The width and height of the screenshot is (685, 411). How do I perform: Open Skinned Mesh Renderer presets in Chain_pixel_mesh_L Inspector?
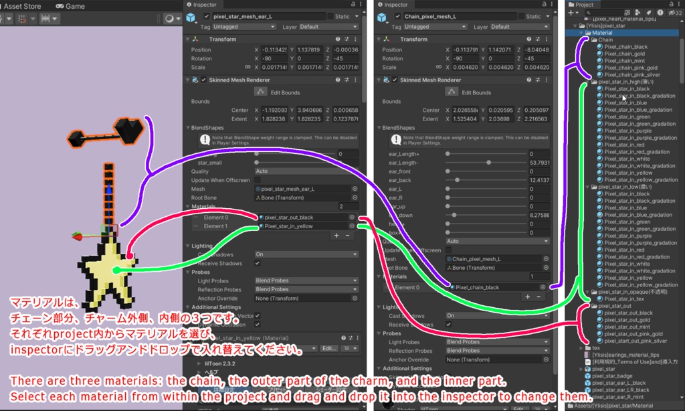[x=537, y=80]
